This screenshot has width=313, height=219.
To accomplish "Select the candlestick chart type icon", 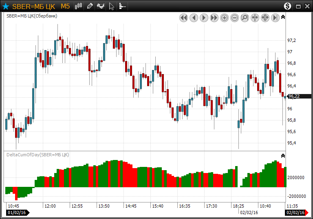I will pos(79,6).
